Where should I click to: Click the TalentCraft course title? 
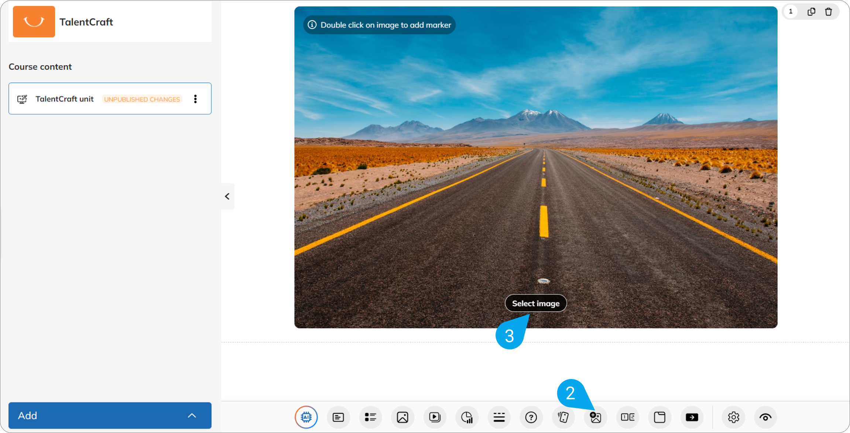tap(86, 22)
